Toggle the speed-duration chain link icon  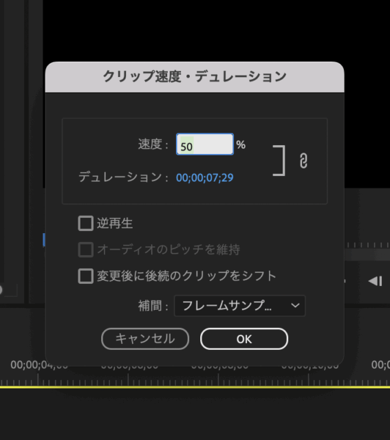[x=303, y=161]
